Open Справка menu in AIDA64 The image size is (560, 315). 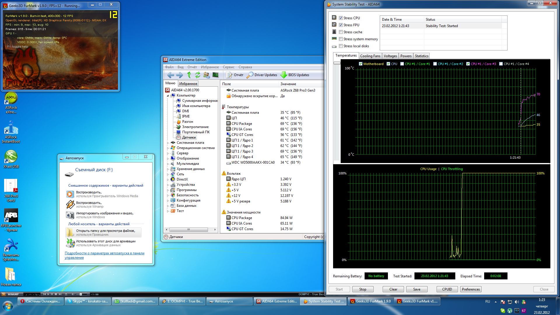click(x=245, y=67)
